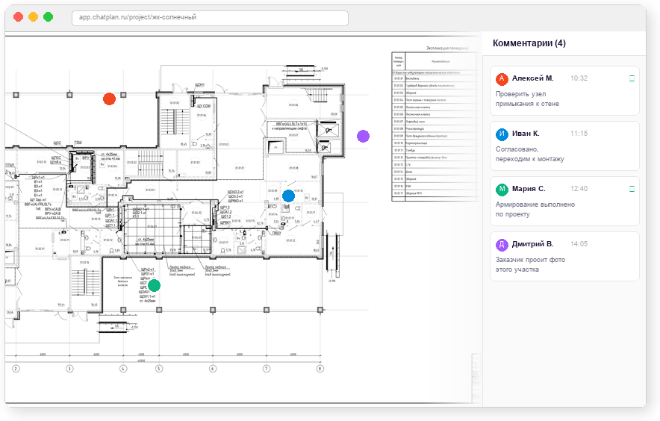Open Иван К.'s blue avatar

point(502,134)
